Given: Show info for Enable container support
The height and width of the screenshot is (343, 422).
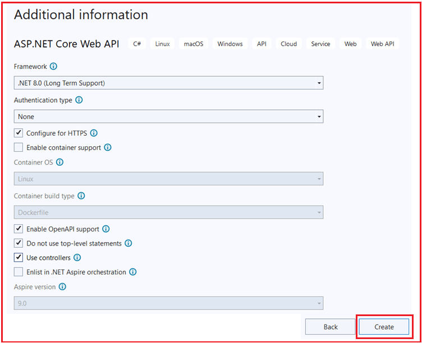Looking at the screenshot, I should pyautogui.click(x=108, y=147).
